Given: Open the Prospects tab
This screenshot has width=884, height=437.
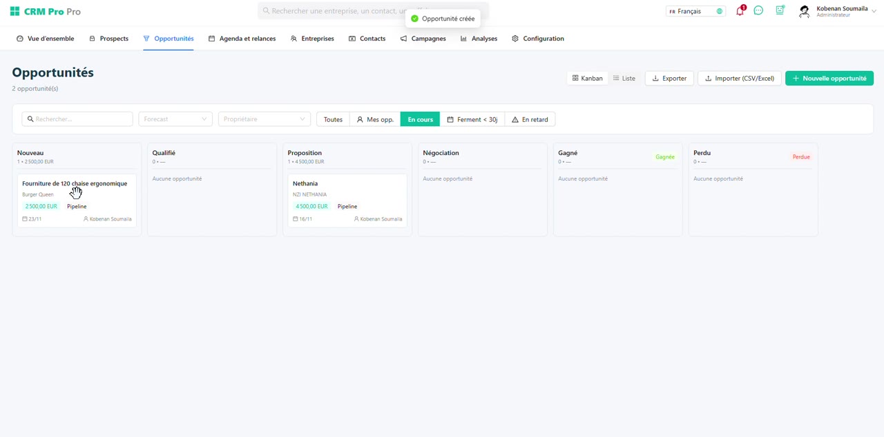Looking at the screenshot, I should point(108,39).
